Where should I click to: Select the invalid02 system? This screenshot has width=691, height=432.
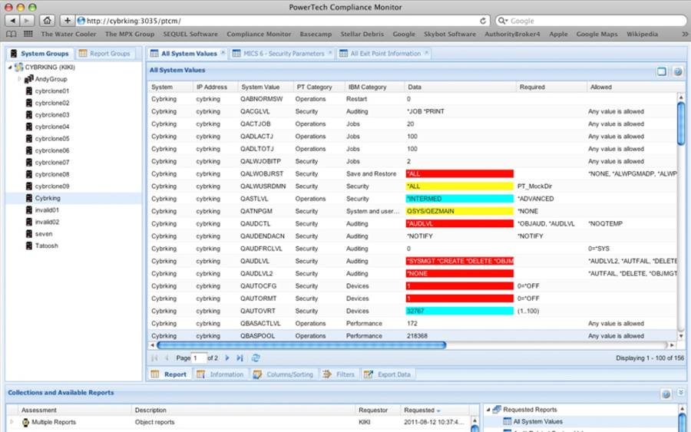tap(47, 222)
